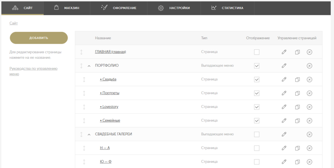Remove the ПОРТФОЛИО menu with delete icon
This screenshot has height=168, width=334.
[309, 66]
